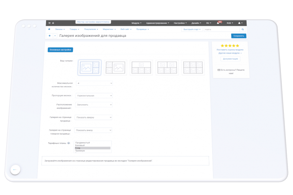Image resolution: width=293 pixels, height=195 pixels.
Task: Open the Администрирование menu
Action: [x=157, y=23]
